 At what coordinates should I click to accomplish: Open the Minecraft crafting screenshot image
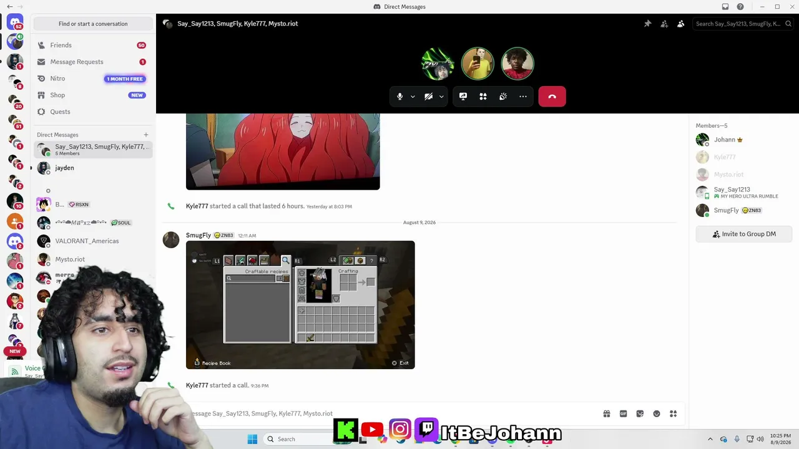[x=300, y=305]
